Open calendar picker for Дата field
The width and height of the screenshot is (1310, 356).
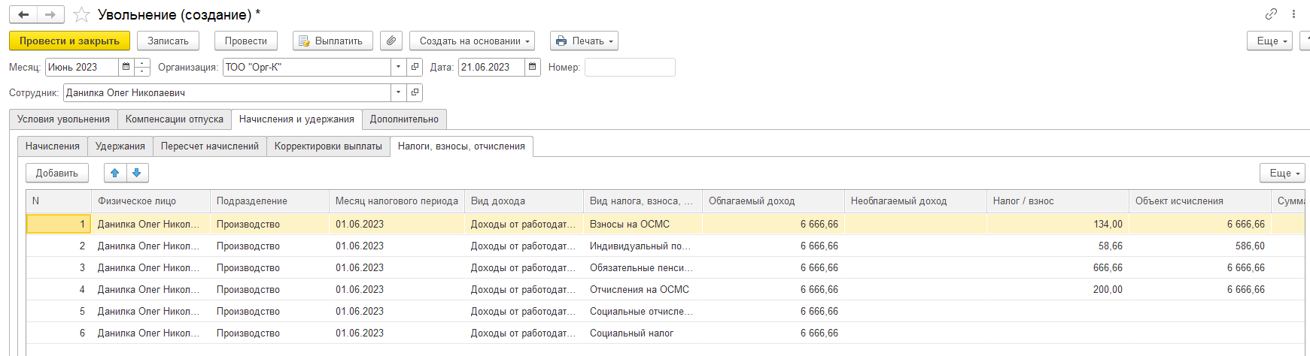pyautogui.click(x=533, y=67)
